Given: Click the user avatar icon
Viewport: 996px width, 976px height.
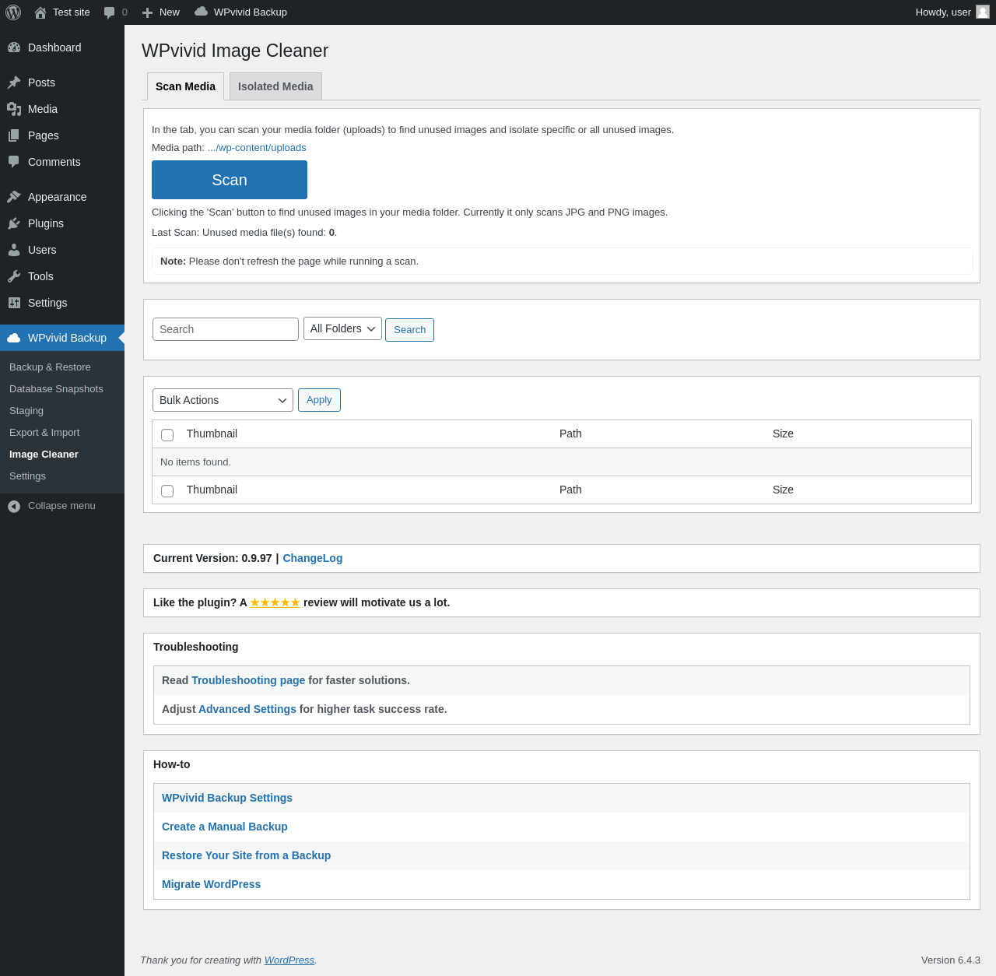Looking at the screenshot, I should [x=983, y=12].
